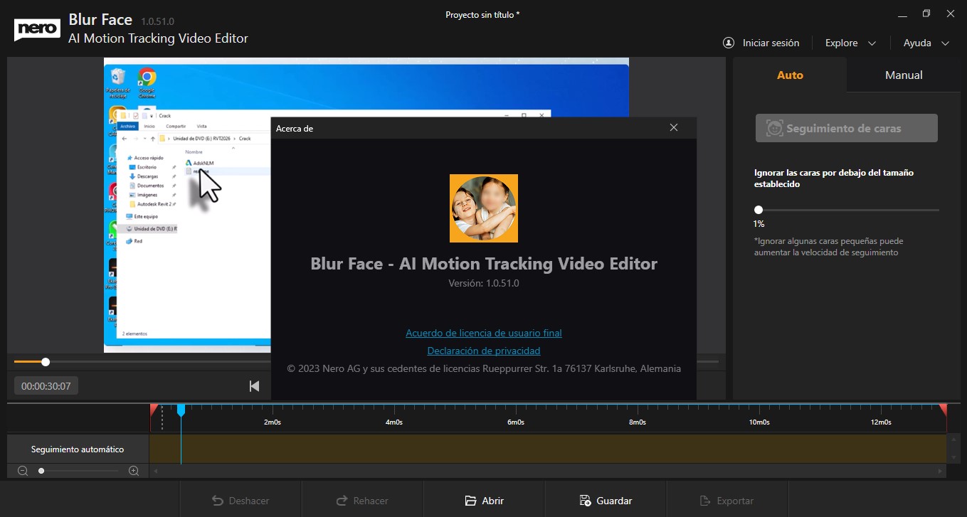The width and height of the screenshot is (967, 517).
Task: Close the Acerca de dialog
Action: coord(673,127)
